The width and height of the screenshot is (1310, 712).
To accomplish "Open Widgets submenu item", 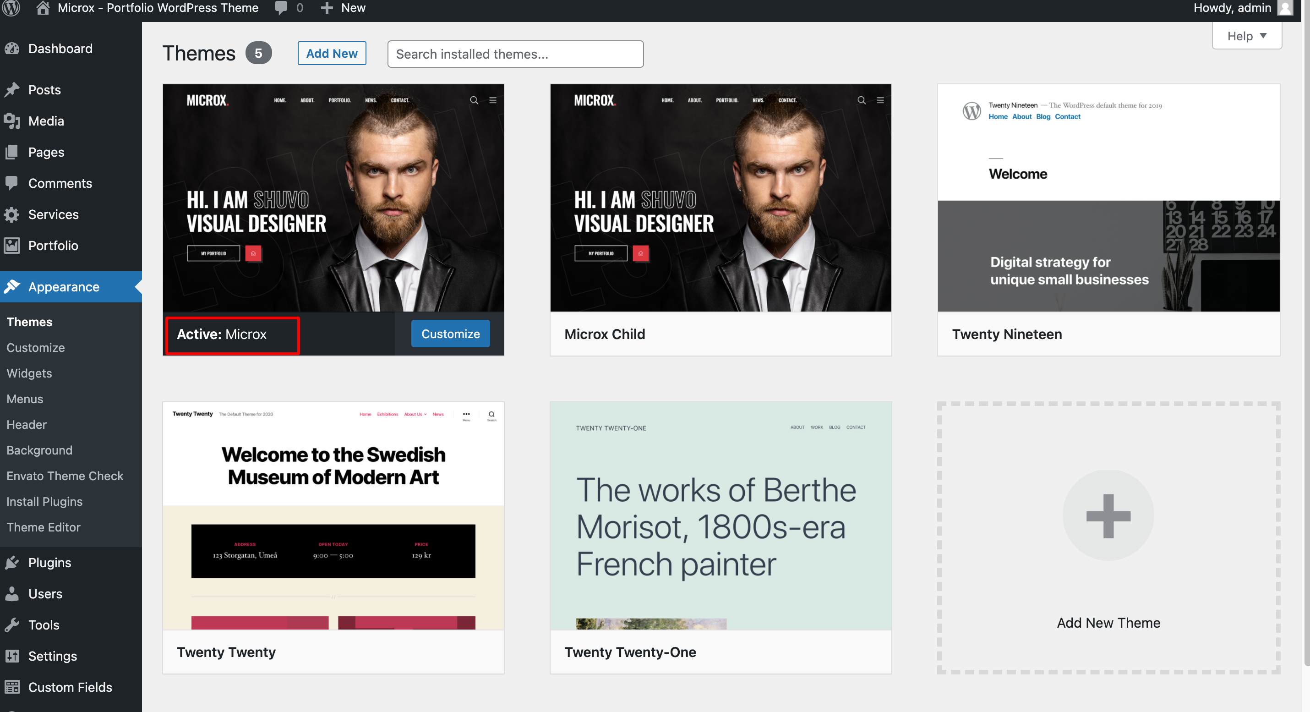I will (29, 373).
